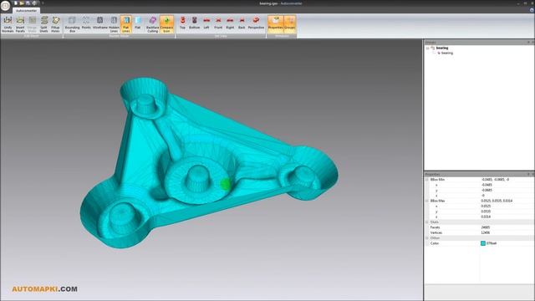
Task: Switch to Flat shading mode
Action: (137, 23)
